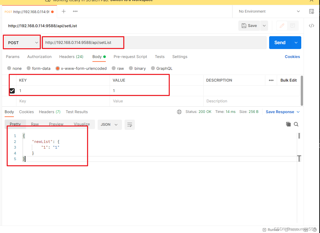Open response search with the magnifier icon

(x=296, y=124)
